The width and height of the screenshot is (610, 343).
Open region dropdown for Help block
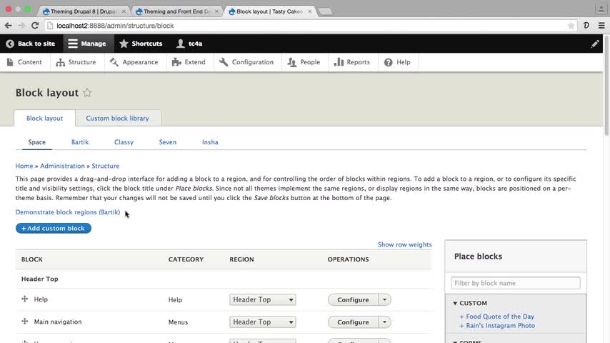[x=262, y=300]
